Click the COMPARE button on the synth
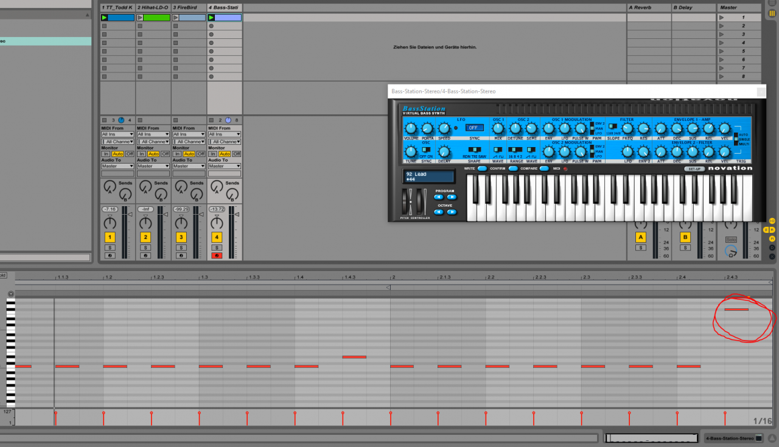This screenshot has width=779, height=447. pos(543,168)
